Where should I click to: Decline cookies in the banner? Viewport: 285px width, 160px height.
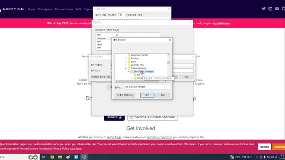265,147
